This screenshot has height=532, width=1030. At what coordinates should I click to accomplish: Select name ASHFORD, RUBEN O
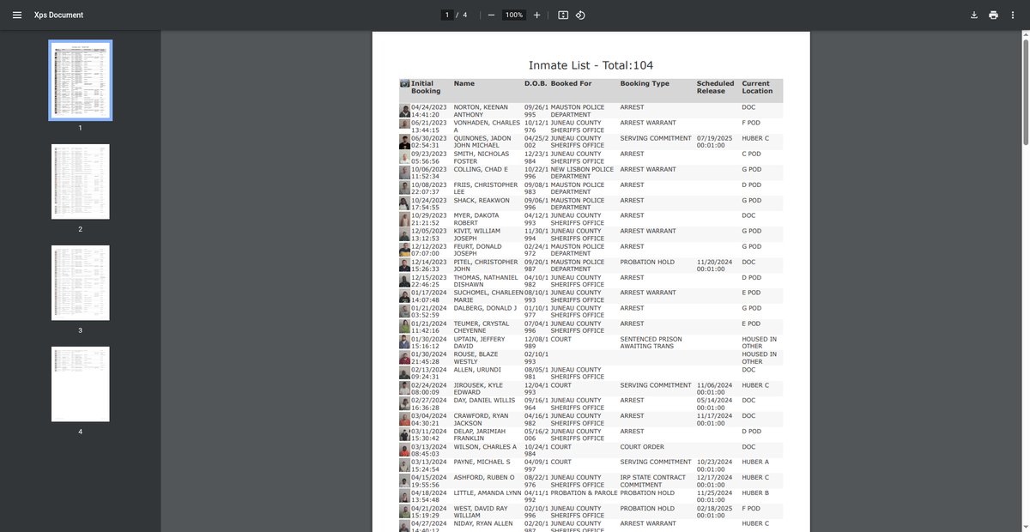[483, 478]
